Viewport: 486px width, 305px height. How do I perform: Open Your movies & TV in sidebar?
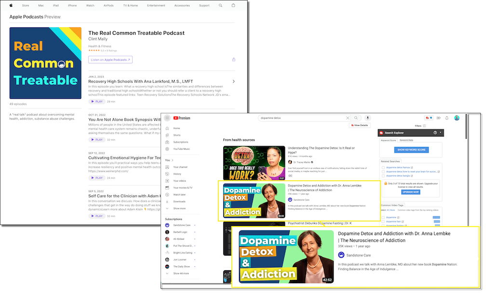[183, 188]
